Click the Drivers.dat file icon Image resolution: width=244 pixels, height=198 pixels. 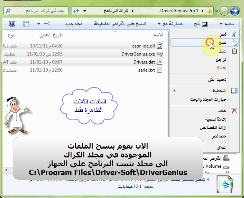(160, 62)
